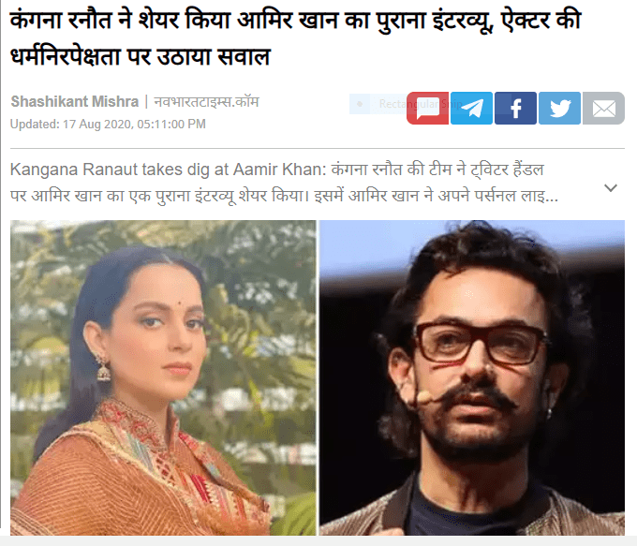The width and height of the screenshot is (637, 546).
Task: Click the eyeglasses in the right photo
Action: (x=481, y=342)
